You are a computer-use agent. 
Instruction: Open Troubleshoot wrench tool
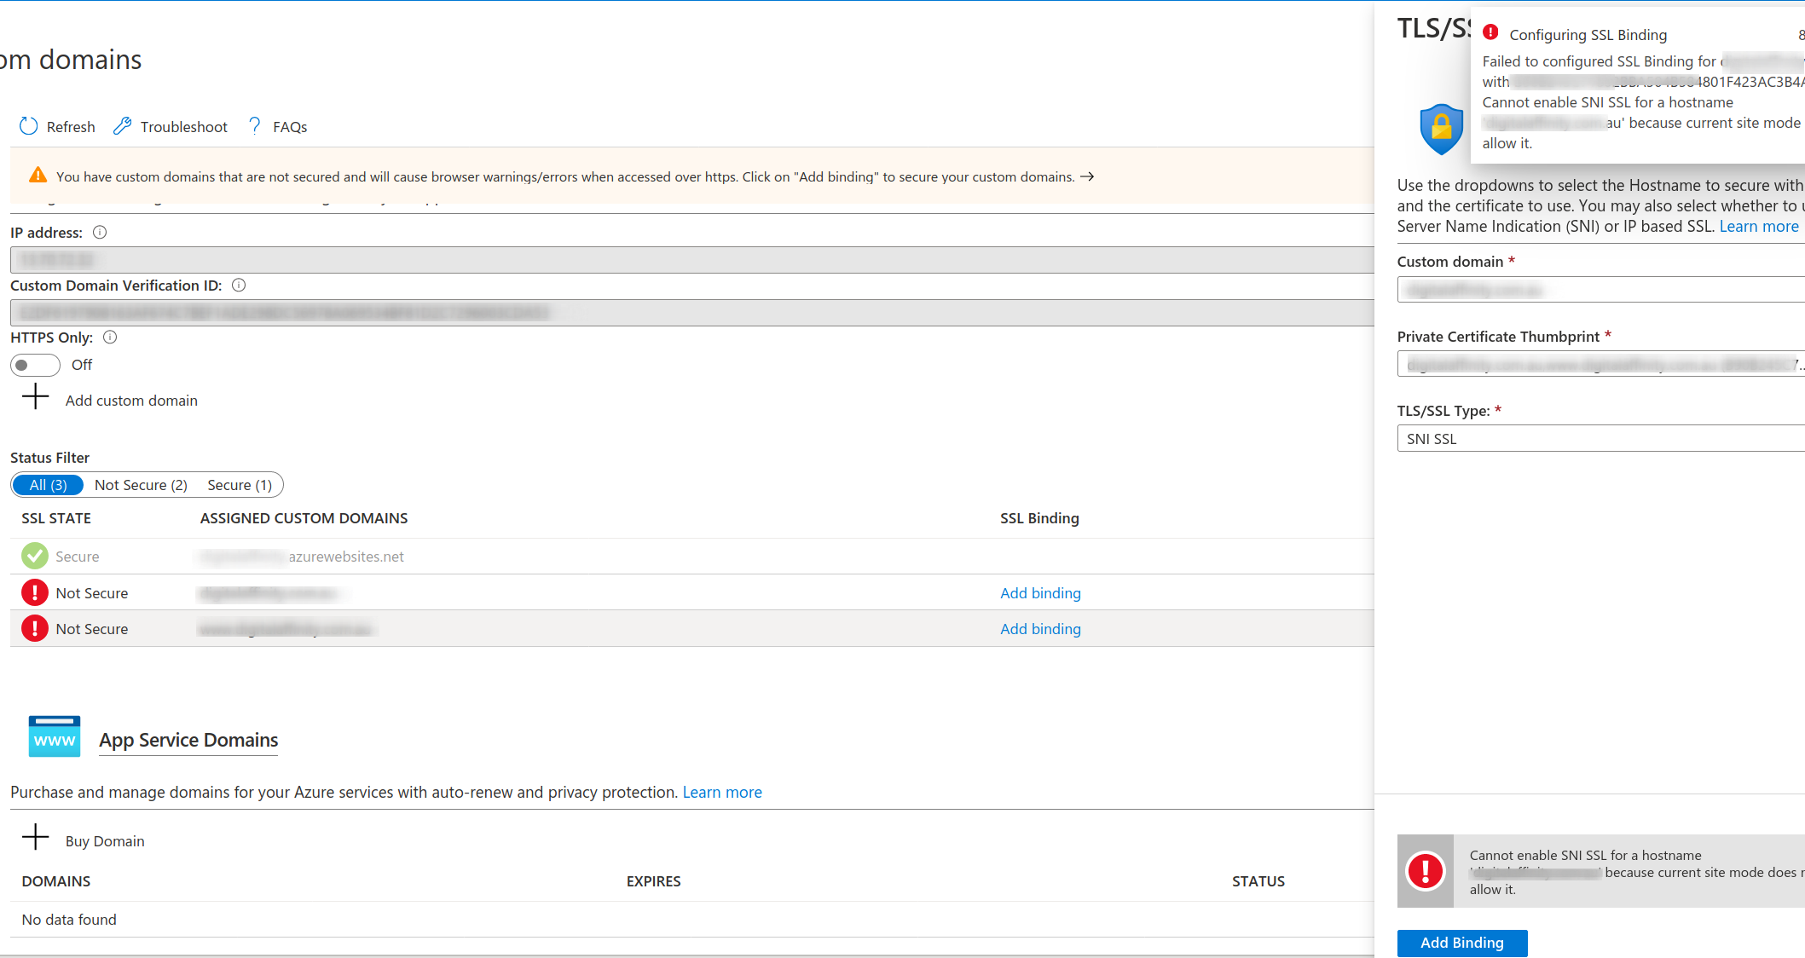click(x=123, y=126)
